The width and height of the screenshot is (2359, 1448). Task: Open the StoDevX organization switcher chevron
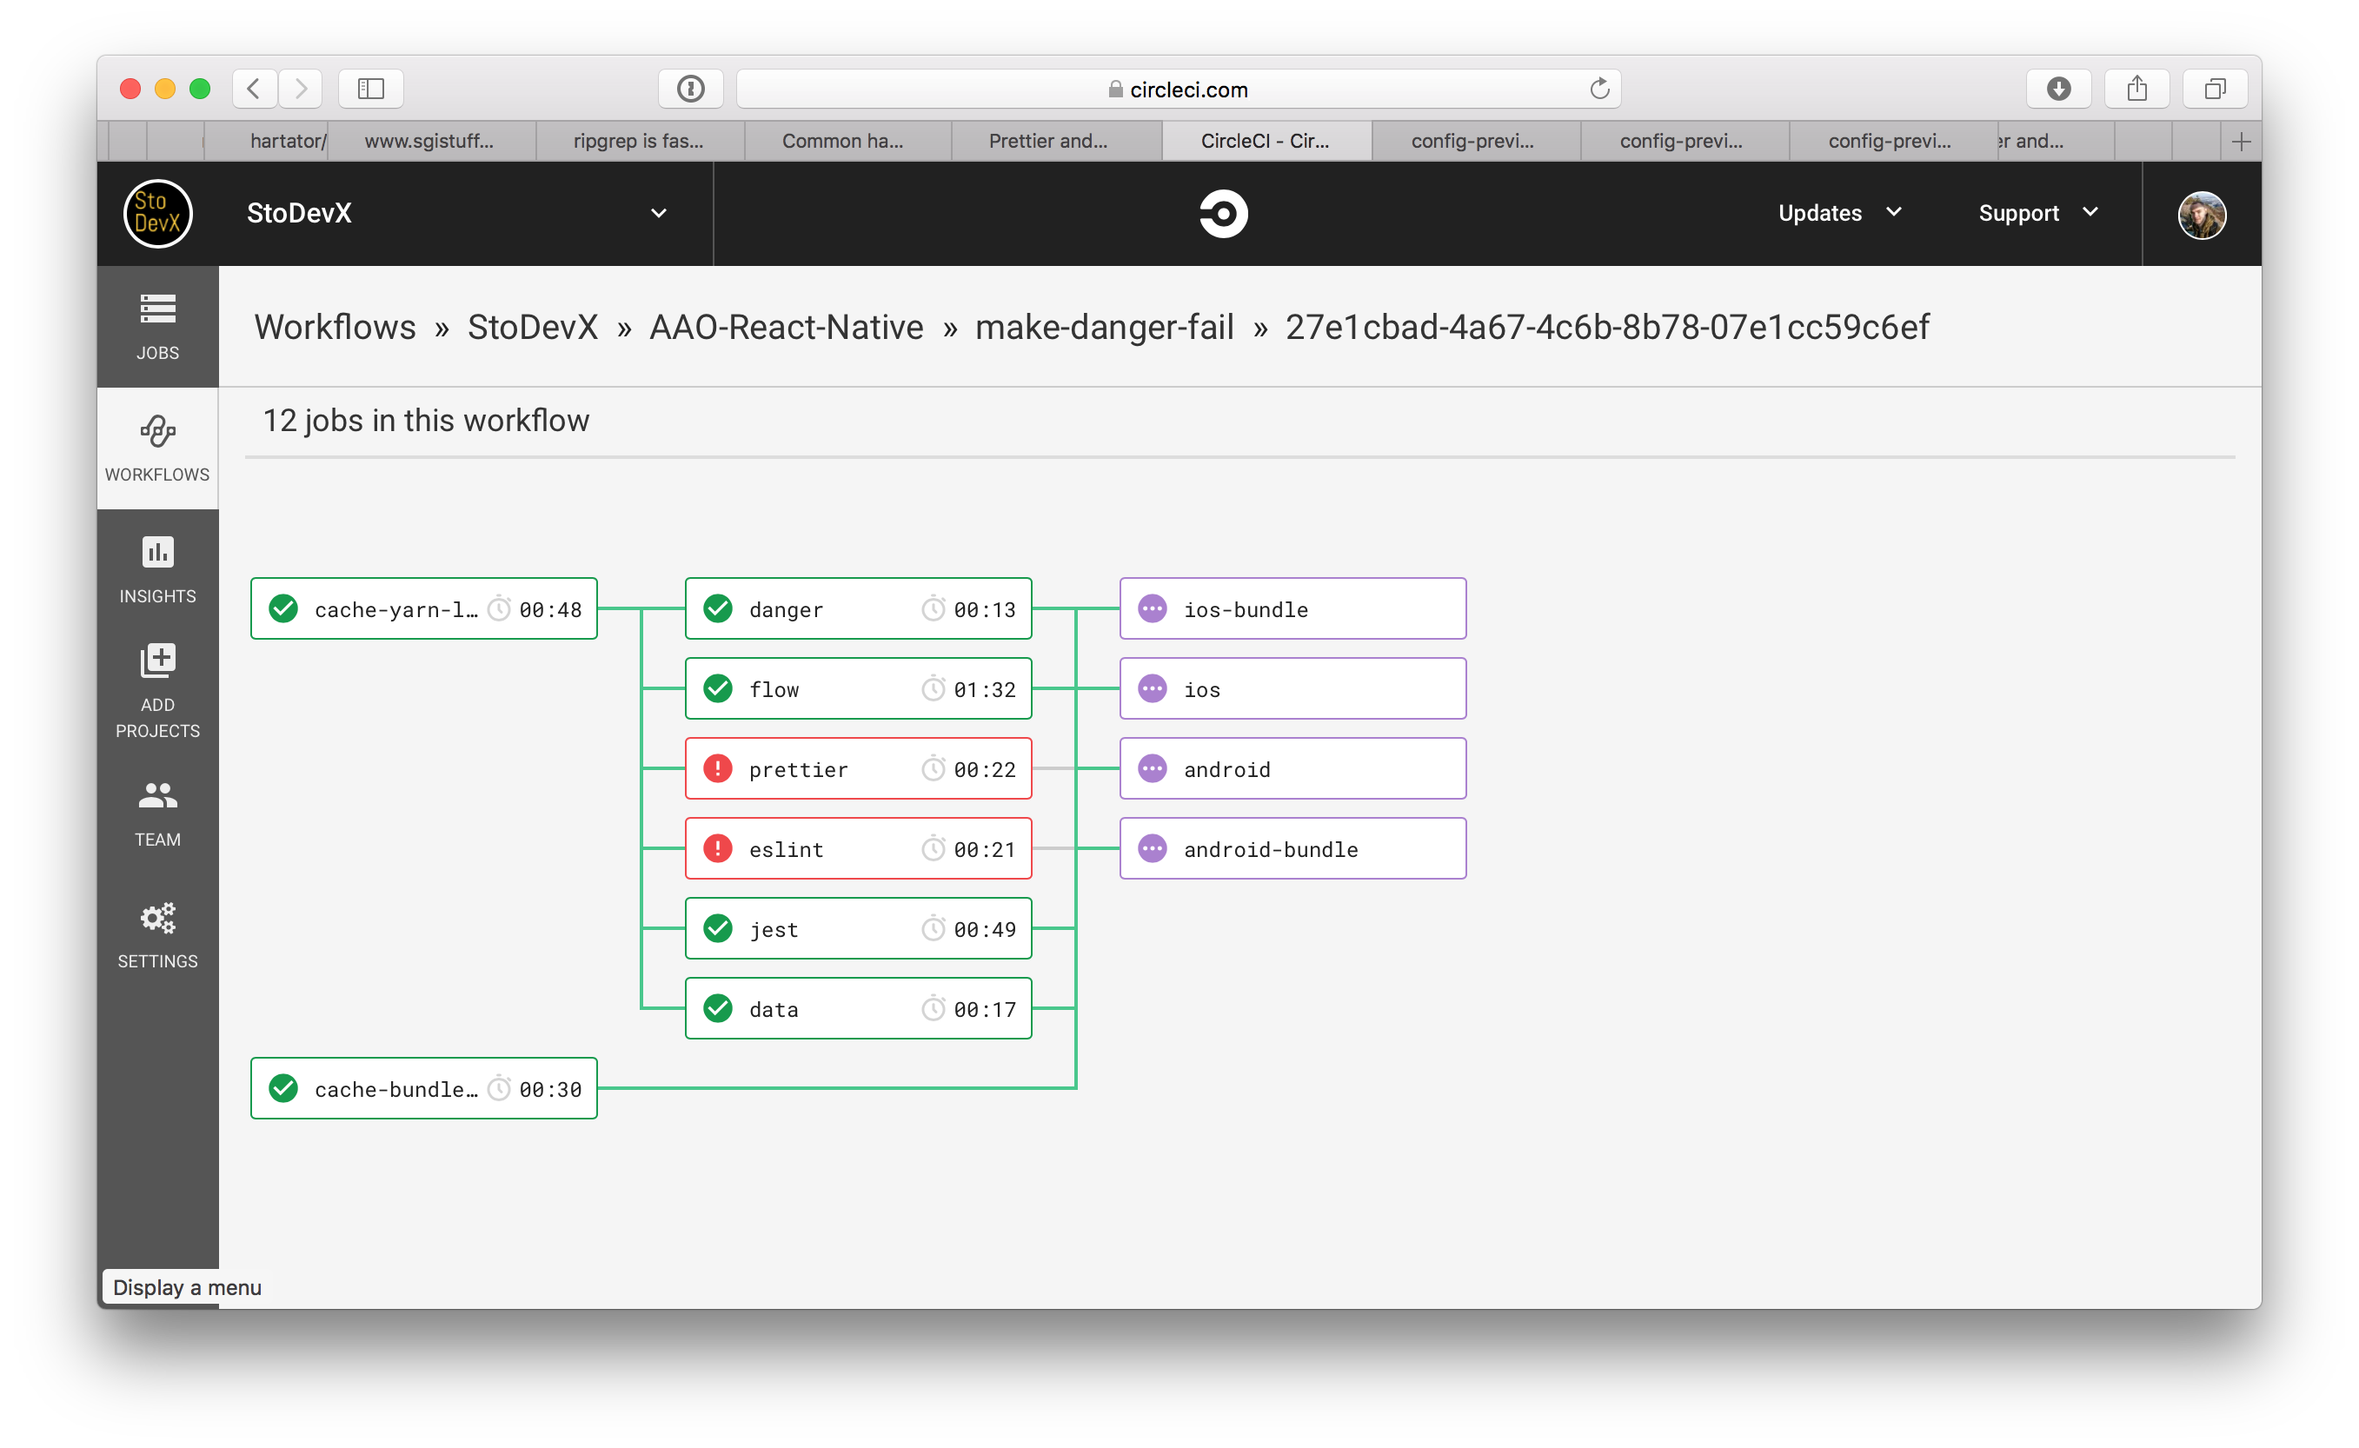659,213
